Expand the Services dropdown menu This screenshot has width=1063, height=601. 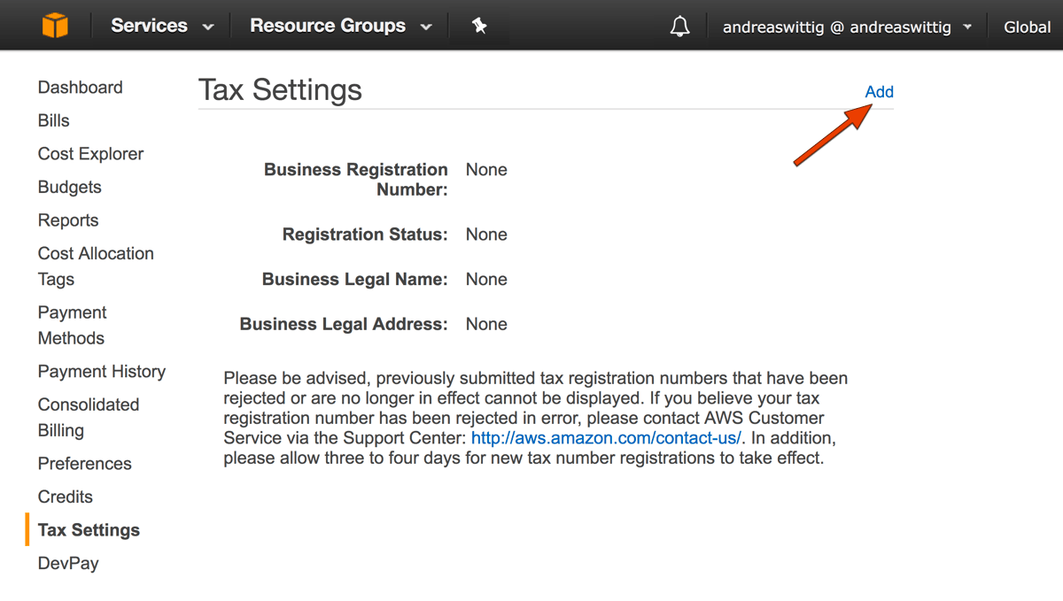pos(162,26)
